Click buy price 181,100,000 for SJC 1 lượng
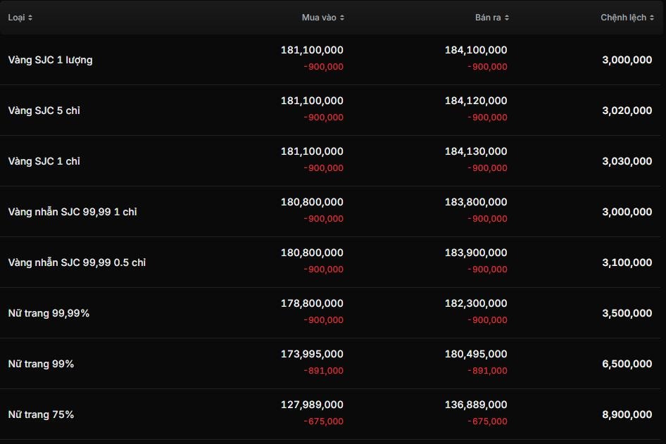666x444 pixels. coord(312,50)
